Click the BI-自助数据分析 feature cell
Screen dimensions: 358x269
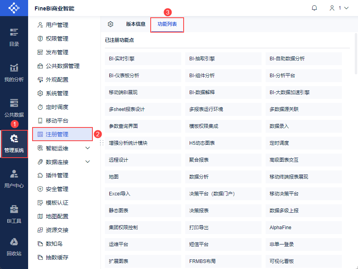point(304,59)
